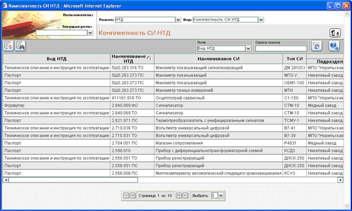The height and width of the screenshot is (211, 352).
Task: Click type cell ТСМУ-1
Action: pyautogui.click(x=294, y=120)
